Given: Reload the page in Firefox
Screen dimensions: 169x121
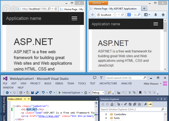Looking at the screenshot, I should coord(122,15).
